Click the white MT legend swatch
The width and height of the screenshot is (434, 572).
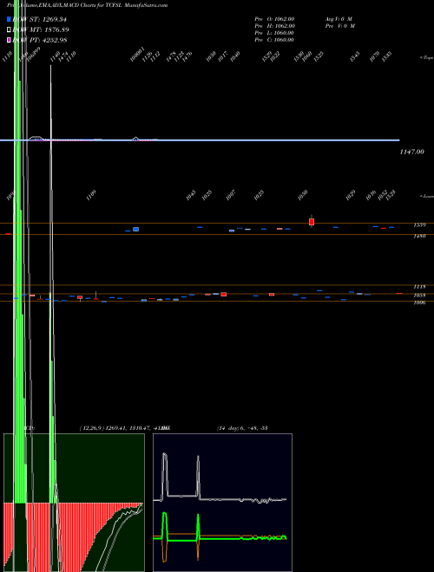tap(9, 29)
